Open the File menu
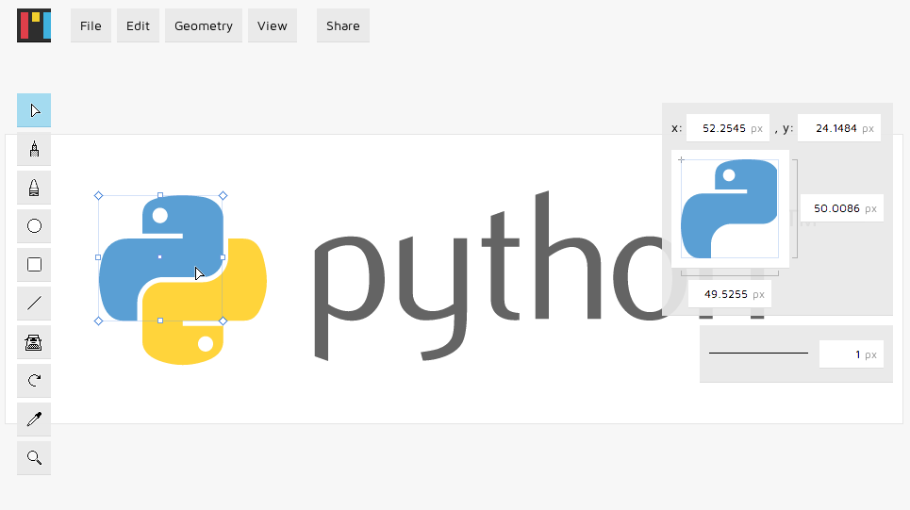The height and width of the screenshot is (510, 910). coord(91,26)
